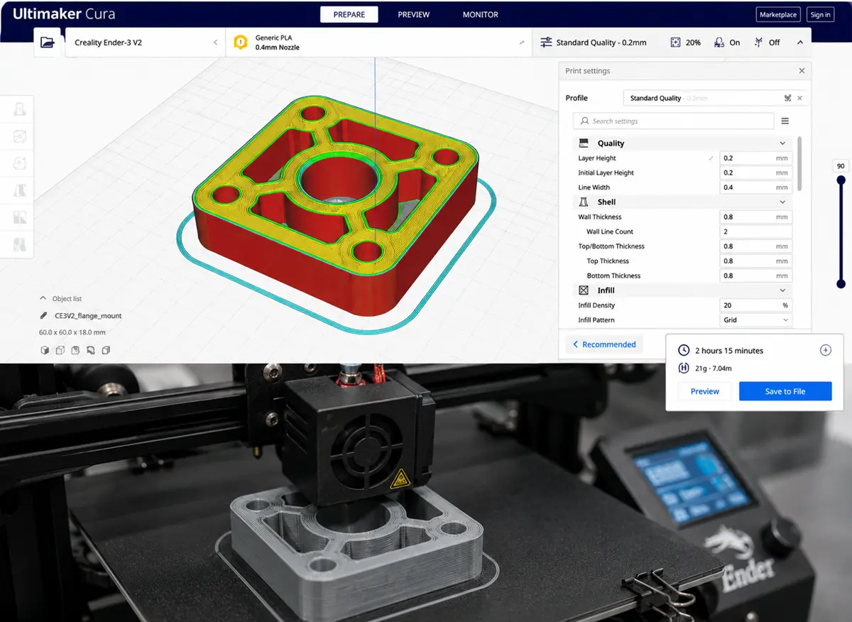The image size is (852, 622).
Task: Click the Infill category icon
Action: click(584, 290)
